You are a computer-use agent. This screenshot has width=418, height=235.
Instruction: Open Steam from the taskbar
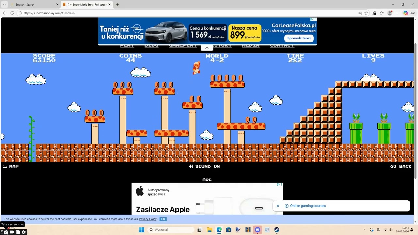(277, 230)
